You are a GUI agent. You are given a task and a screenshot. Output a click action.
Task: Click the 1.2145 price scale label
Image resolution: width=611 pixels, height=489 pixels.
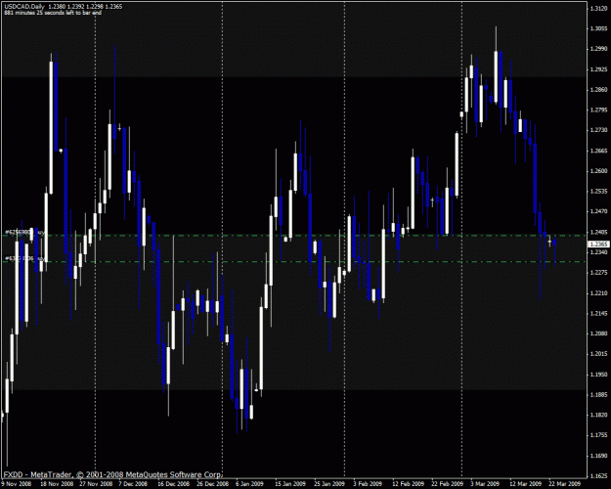coord(599,313)
